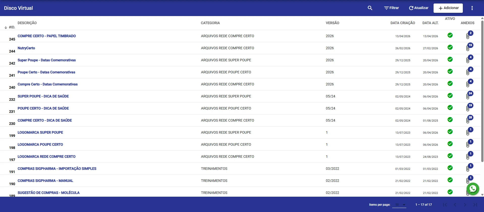Sort by DATA ALT. column header
The height and width of the screenshot is (212, 484).
coord(430,23)
